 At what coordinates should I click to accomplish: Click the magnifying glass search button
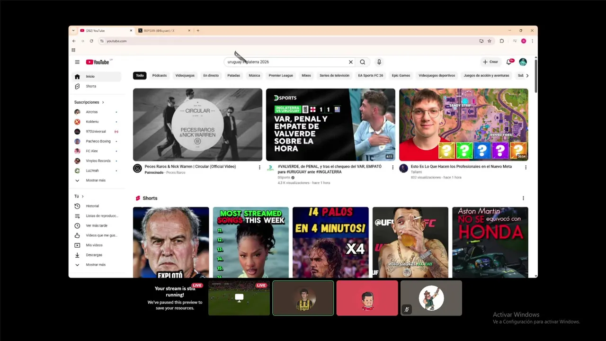pos(363,62)
